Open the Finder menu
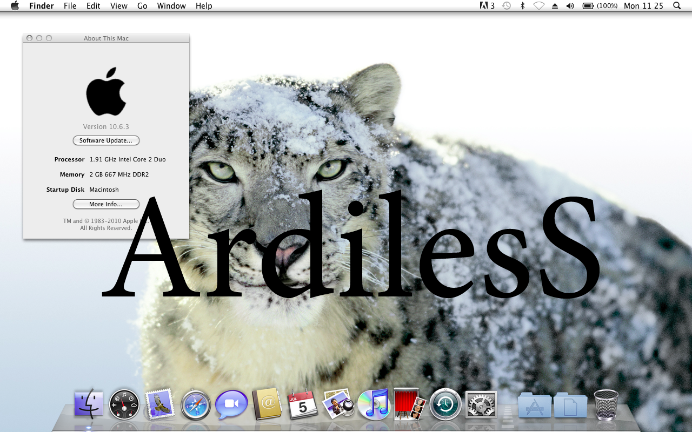The image size is (692, 432). coord(41,6)
